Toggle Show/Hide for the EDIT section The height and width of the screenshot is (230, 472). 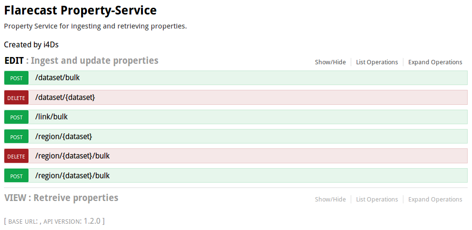tap(330, 62)
